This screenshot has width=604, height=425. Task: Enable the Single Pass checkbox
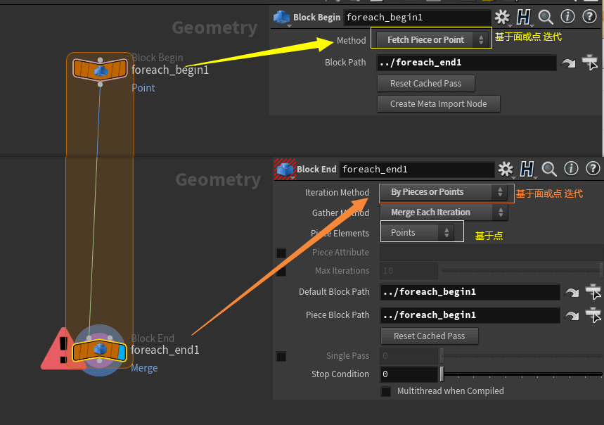[281, 357]
